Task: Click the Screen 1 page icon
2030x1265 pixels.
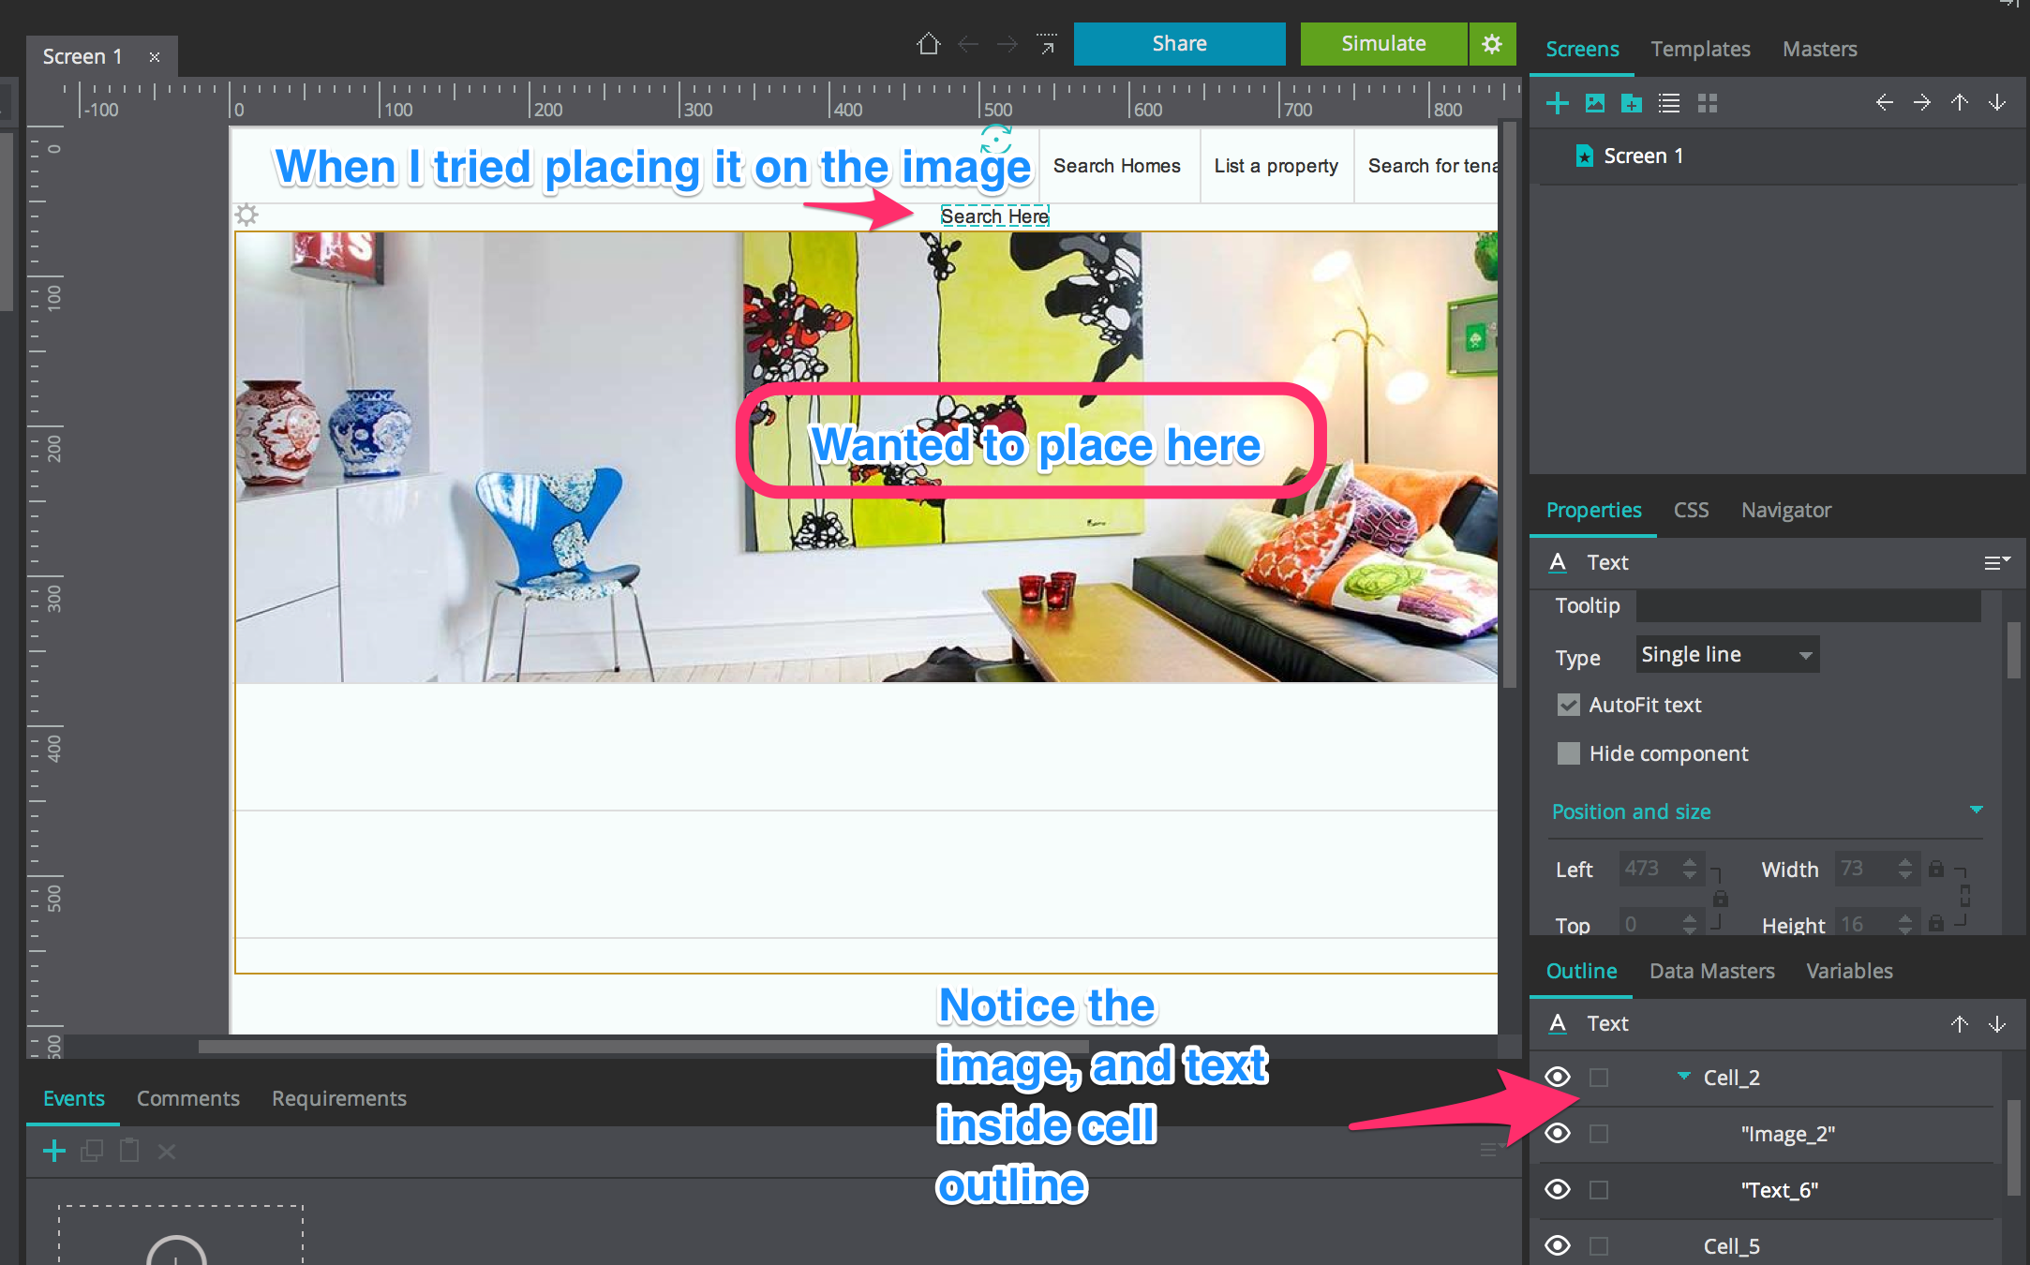Action: [x=1584, y=156]
